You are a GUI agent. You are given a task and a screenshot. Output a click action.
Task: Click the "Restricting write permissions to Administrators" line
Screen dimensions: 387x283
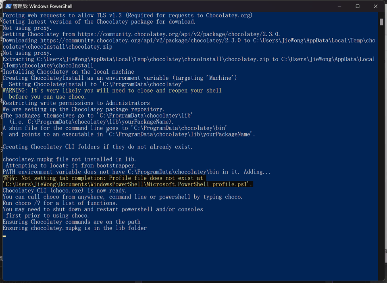pos(76,103)
